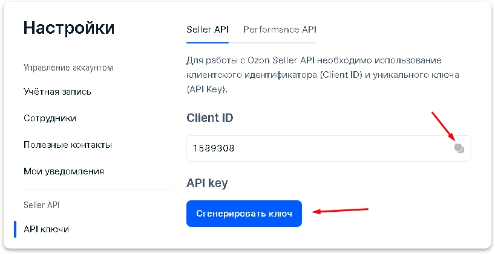Click the Управление аккаунтом section label
Viewport: 495px width, 254px height.
pyautogui.click(x=68, y=68)
